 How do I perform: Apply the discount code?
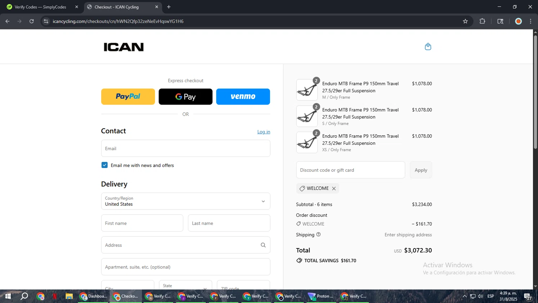[x=421, y=170]
